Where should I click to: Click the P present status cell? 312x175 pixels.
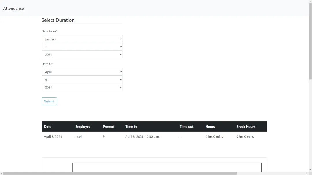(104, 136)
